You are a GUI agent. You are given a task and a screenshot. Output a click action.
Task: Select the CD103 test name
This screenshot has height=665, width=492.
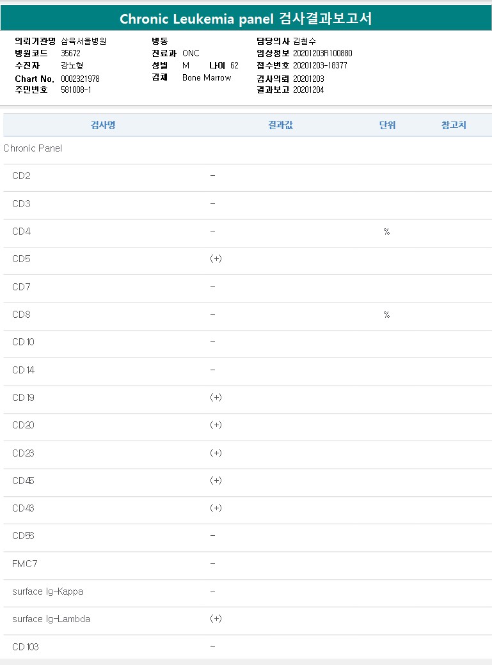(x=26, y=647)
